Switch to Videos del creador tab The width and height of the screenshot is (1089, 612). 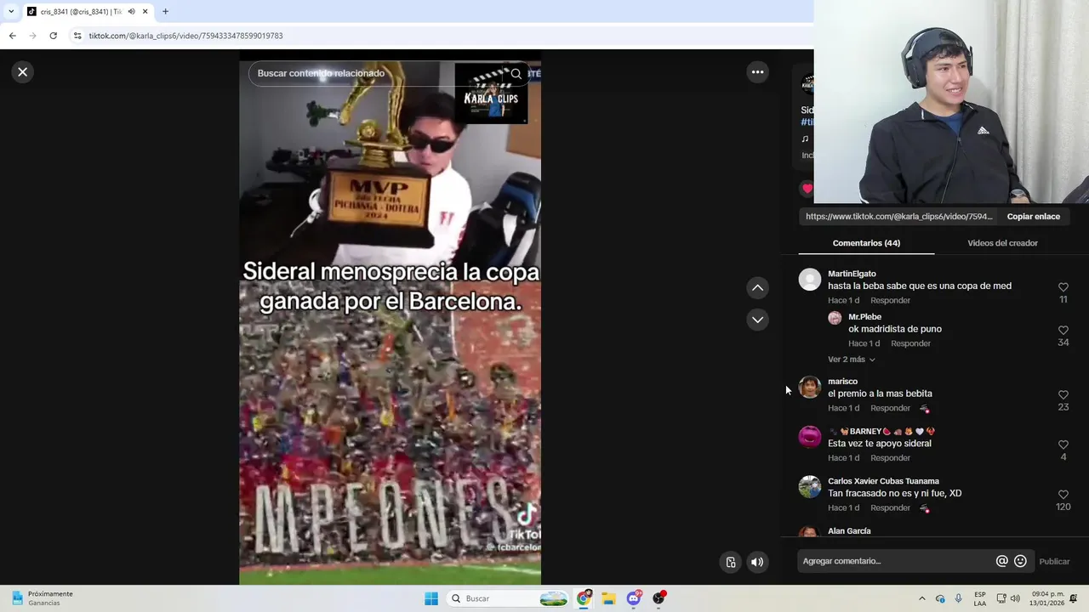[1002, 243]
